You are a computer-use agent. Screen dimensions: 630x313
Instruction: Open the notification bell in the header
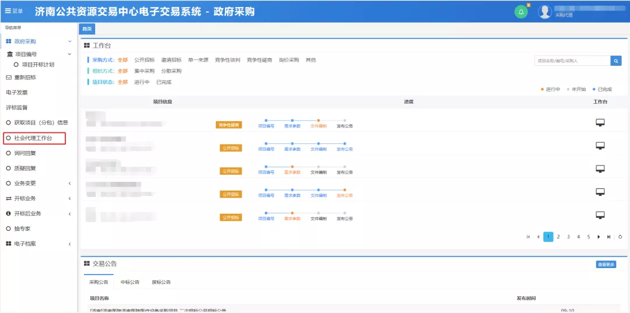(521, 12)
